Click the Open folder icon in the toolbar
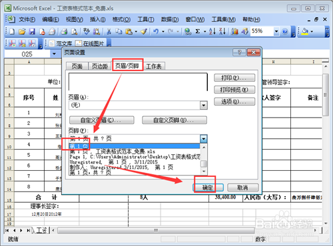 pos(22,32)
